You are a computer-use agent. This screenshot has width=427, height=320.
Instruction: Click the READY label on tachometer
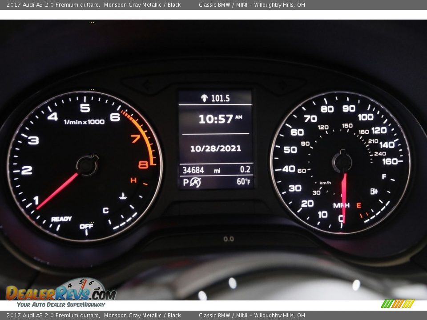pyautogui.click(x=61, y=219)
